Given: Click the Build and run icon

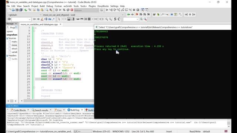Looking at the screenshot, I should coord(64,10).
